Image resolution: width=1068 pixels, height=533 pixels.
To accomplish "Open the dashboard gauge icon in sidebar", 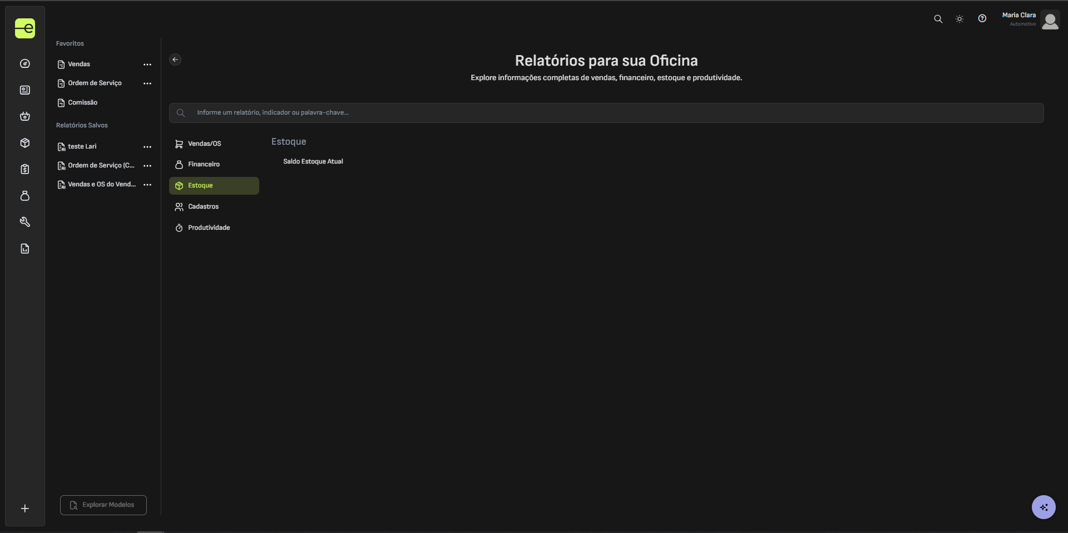I will (x=25, y=63).
